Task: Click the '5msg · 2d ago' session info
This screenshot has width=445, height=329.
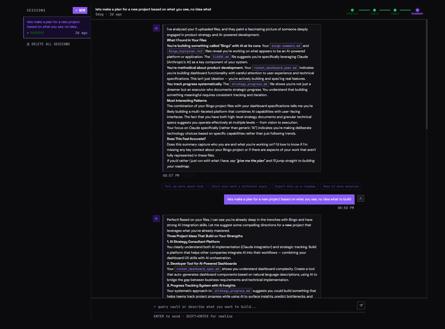Action: coord(109,14)
